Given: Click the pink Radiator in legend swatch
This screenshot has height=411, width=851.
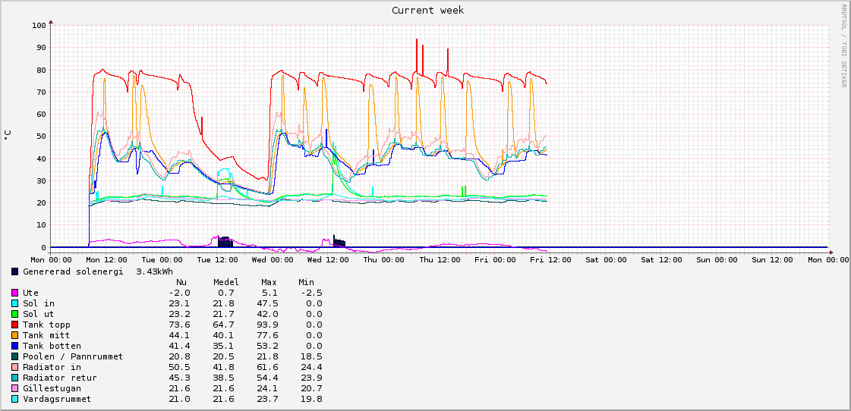Looking at the screenshot, I should [15, 367].
